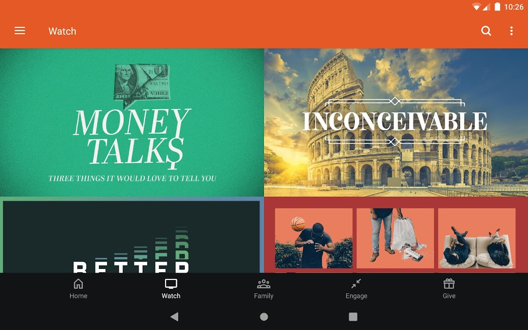528x330 pixels.
Task: Open the Money Talks series thumbnail
Action: 132,123
